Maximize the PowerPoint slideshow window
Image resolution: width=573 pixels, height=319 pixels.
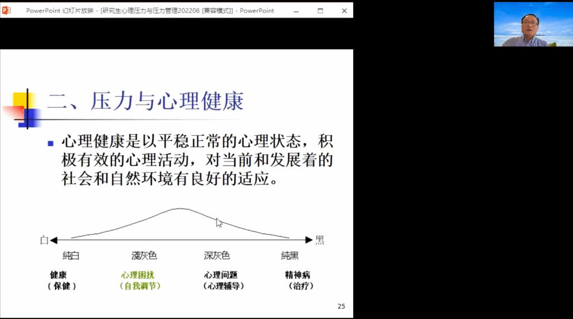[x=320, y=11]
